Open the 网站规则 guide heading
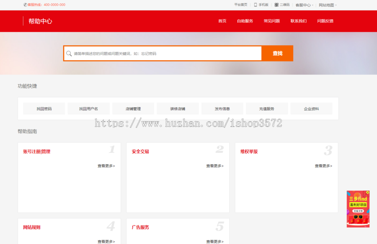Viewport: 377px width, 244px height. point(32,227)
